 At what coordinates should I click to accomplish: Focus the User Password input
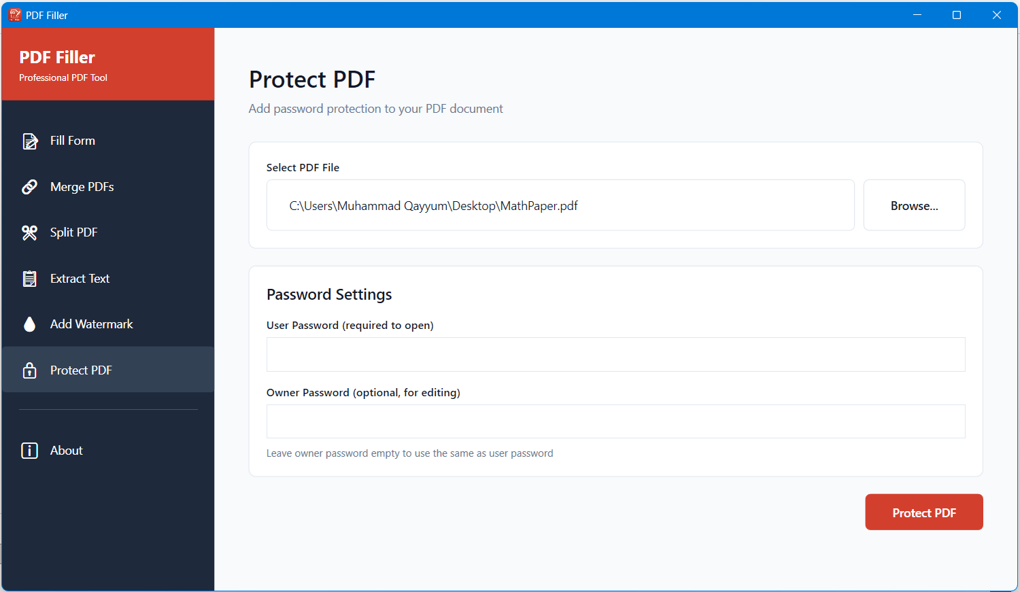(x=615, y=354)
